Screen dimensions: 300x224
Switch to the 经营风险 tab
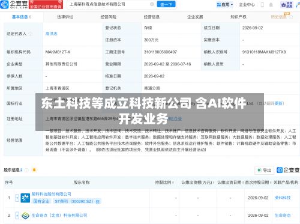click(109, 17)
